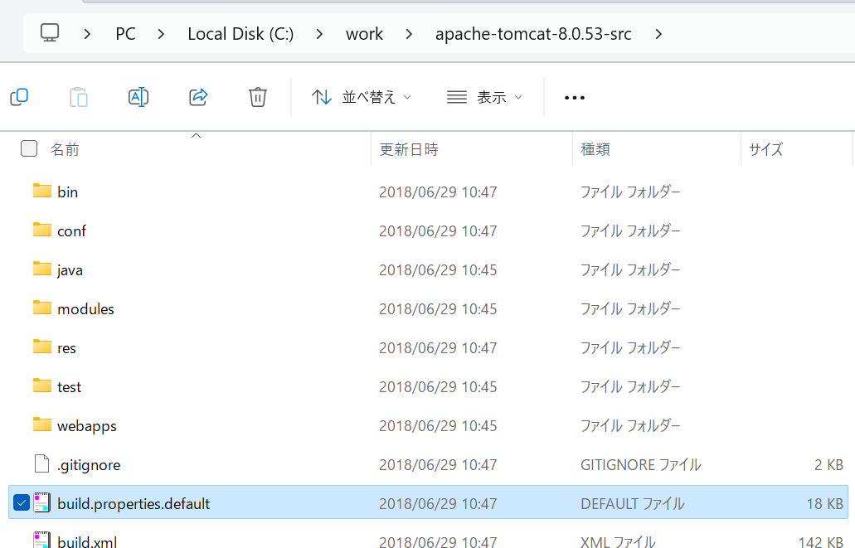Viewport: 855px width, 548px height.
Task: Click the modules folder icon
Action: pos(42,308)
